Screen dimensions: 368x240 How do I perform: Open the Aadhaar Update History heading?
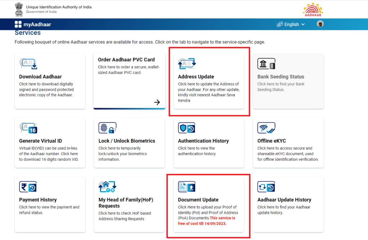point(284,200)
